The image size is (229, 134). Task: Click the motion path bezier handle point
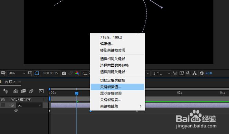(x=162, y=8)
